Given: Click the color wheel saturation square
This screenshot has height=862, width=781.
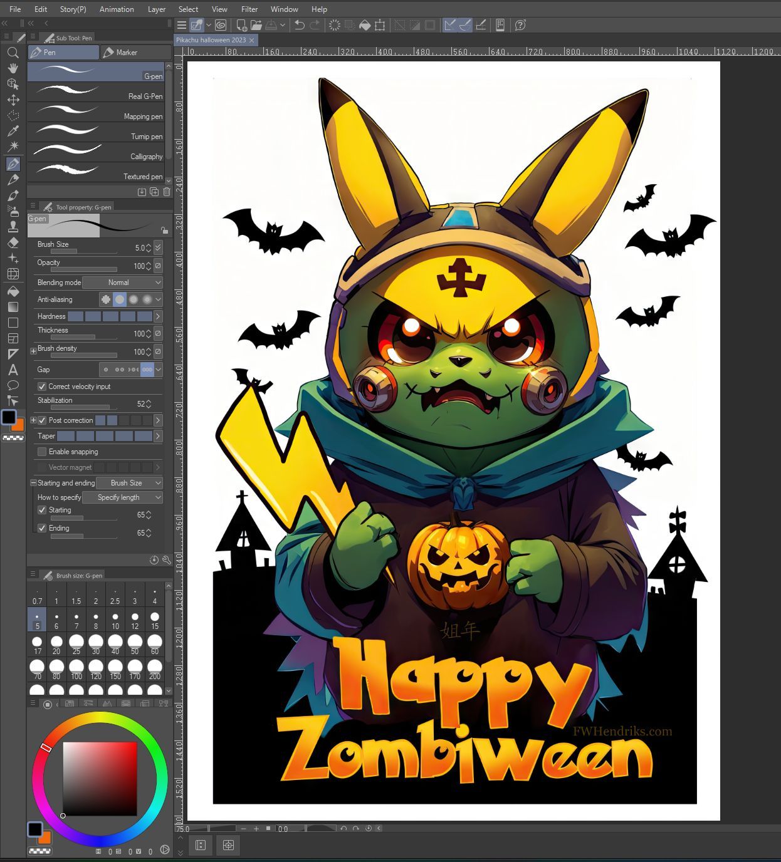Looking at the screenshot, I should [100, 779].
